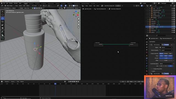This screenshot has width=176, height=99.
Task: Open the Select Box drag dropdown
Action: [27, 8]
